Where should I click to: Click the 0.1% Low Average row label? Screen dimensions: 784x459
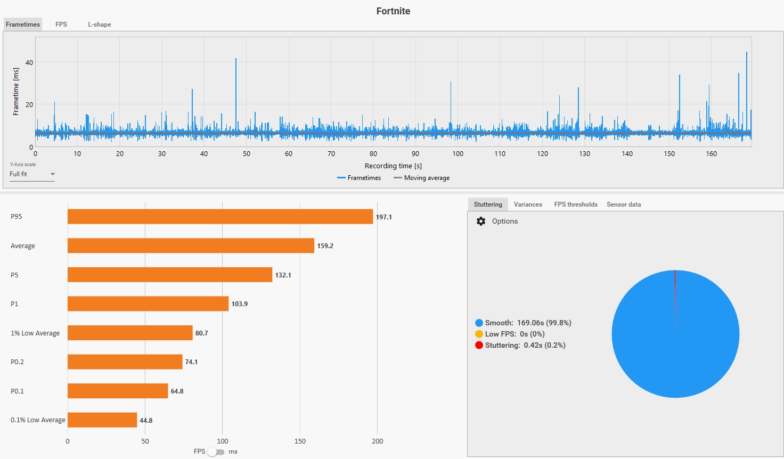tap(38, 420)
